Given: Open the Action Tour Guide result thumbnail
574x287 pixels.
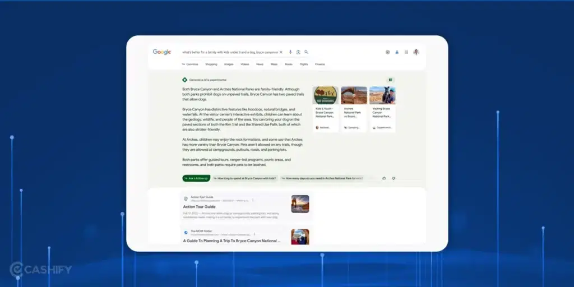Looking at the screenshot, I should coord(300,204).
